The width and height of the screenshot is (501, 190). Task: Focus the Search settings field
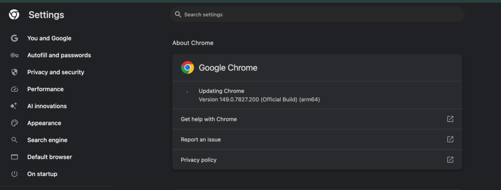tap(317, 14)
